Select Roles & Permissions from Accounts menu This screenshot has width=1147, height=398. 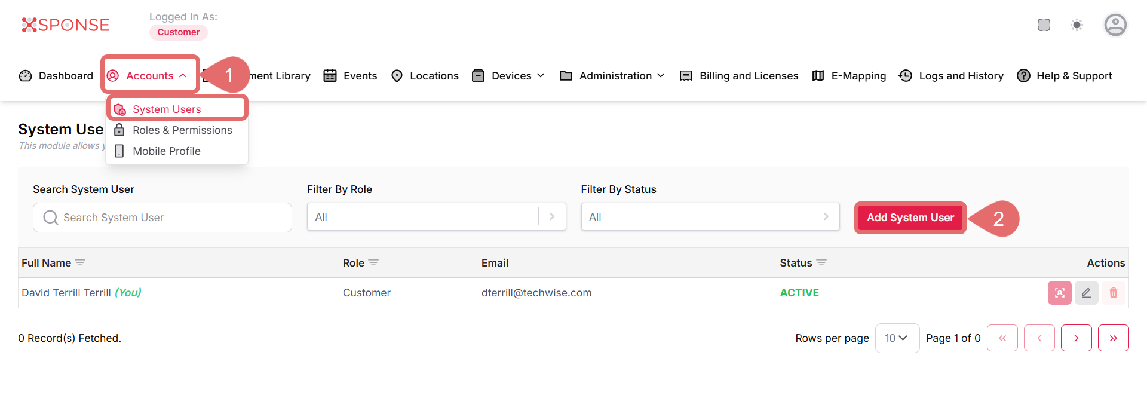(182, 130)
